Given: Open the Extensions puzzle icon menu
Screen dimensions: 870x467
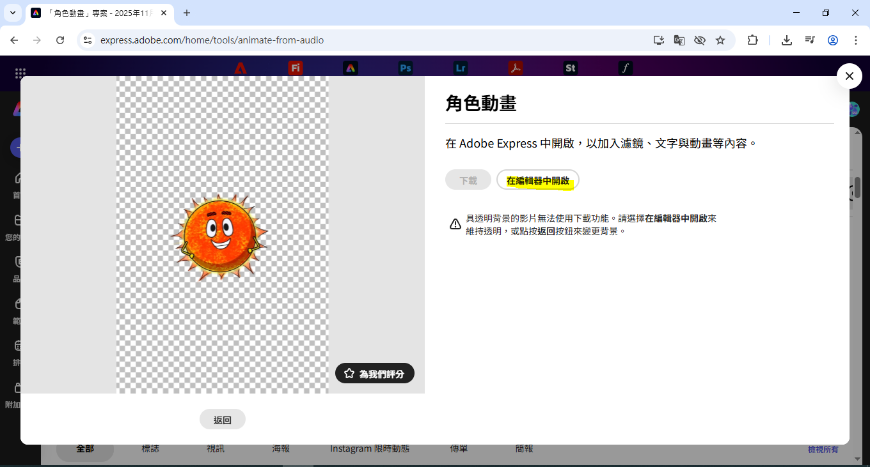Looking at the screenshot, I should [x=753, y=40].
